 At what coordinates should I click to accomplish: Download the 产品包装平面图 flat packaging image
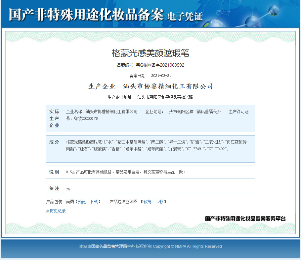(x=94, y=202)
